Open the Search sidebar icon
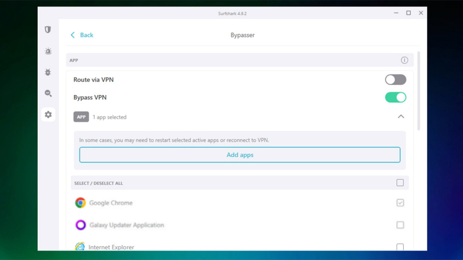The image size is (463, 260). pos(48,93)
